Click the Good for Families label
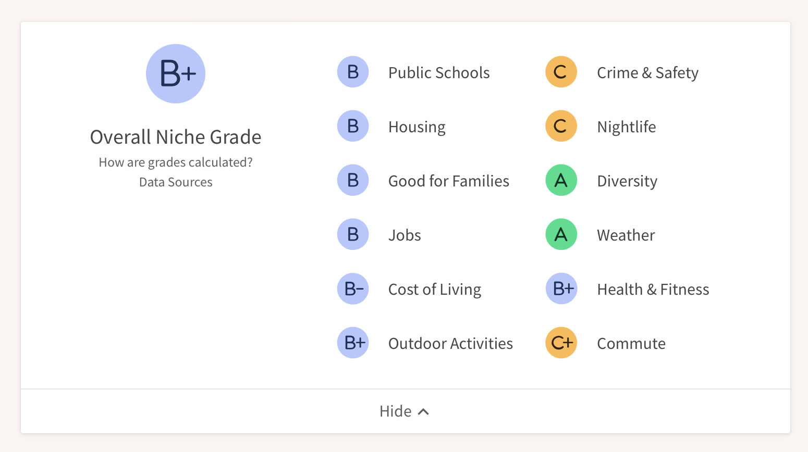The width and height of the screenshot is (808, 452). tap(448, 181)
